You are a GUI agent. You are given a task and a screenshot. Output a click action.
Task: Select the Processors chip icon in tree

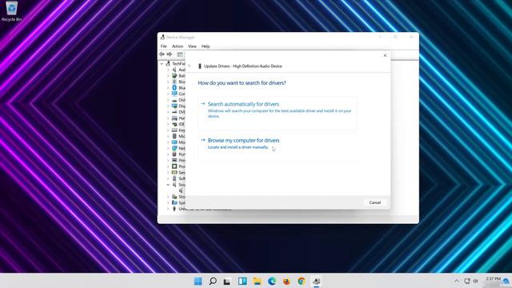(x=174, y=166)
